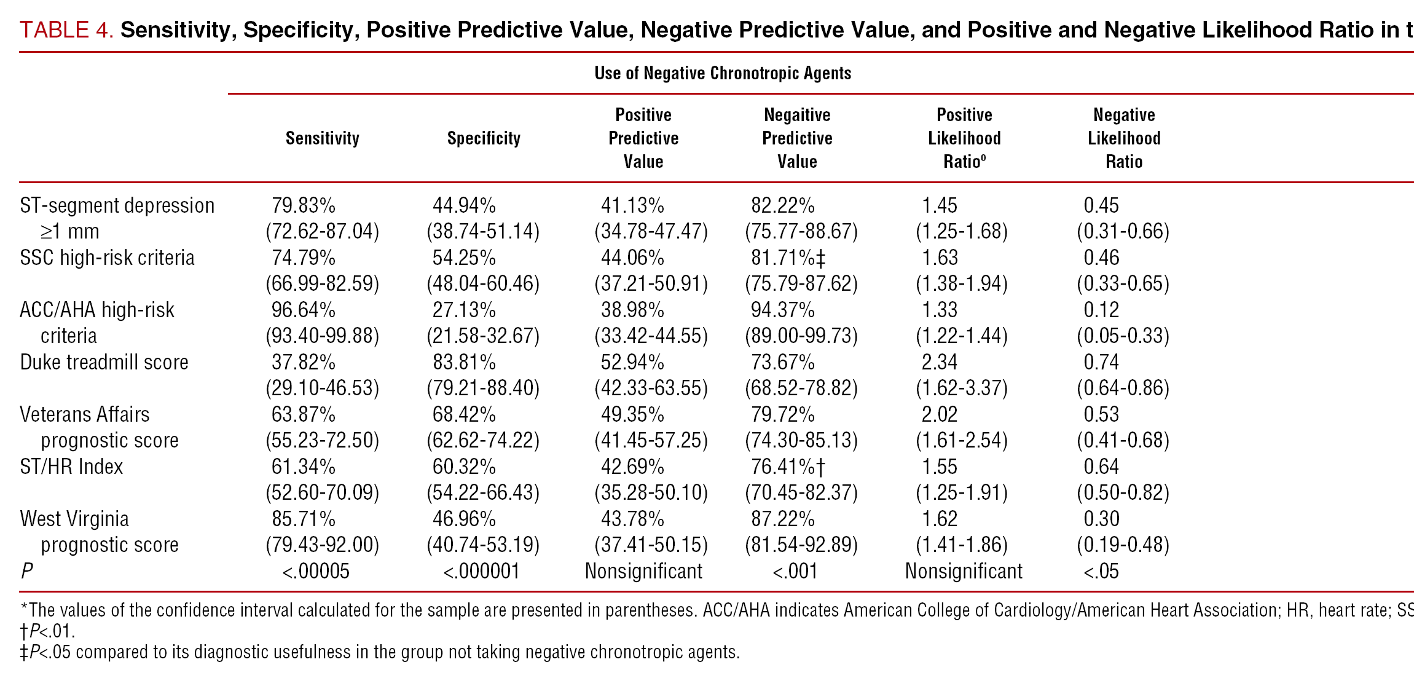Viewport: 1414px width, 686px height.
Task: Select the Veterans Affairs row label
Action: 85,414
